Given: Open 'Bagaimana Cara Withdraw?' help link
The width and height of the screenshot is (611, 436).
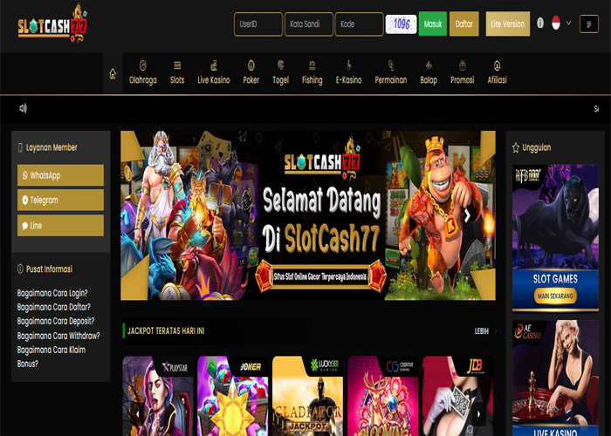Looking at the screenshot, I should [x=58, y=336].
